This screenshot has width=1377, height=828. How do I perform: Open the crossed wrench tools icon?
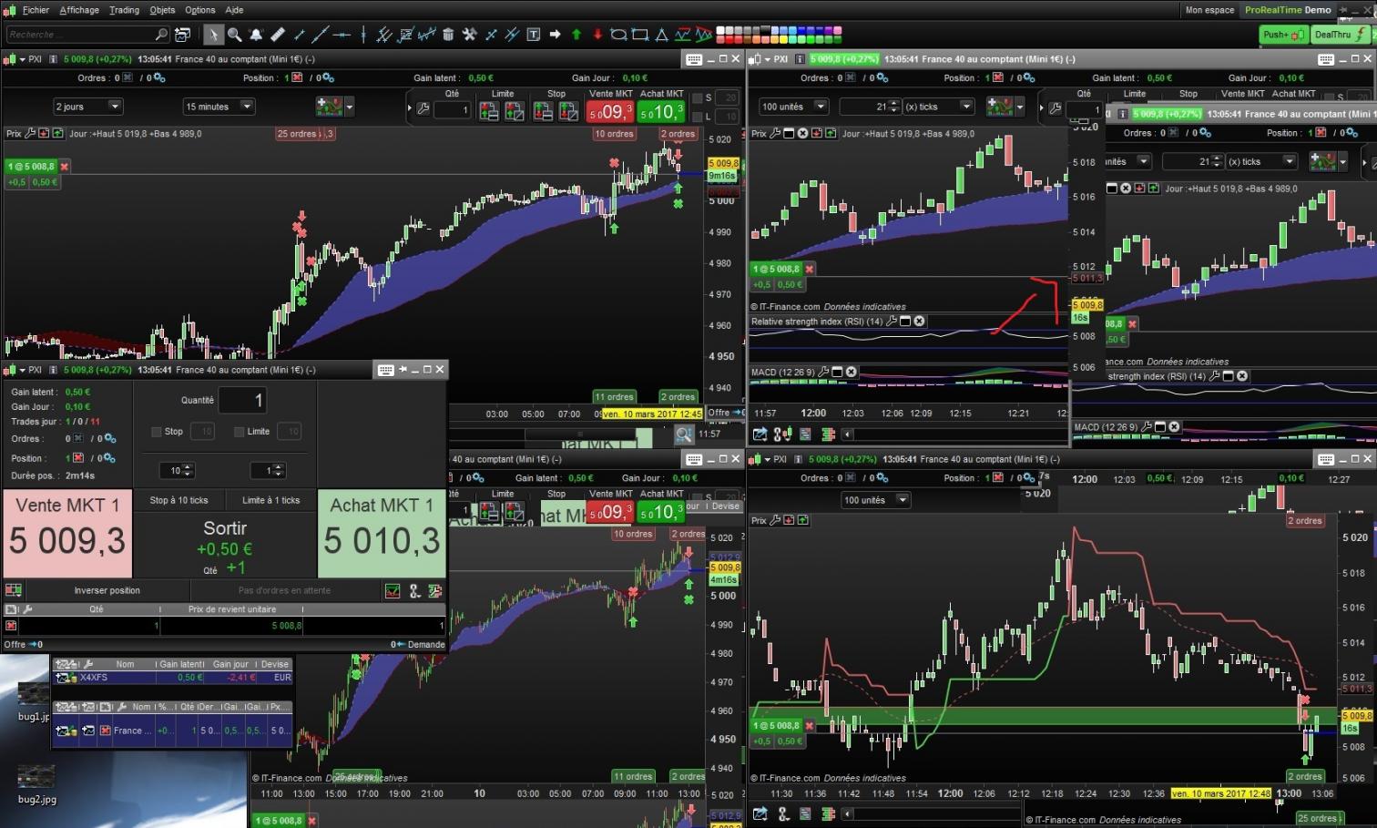point(470,35)
